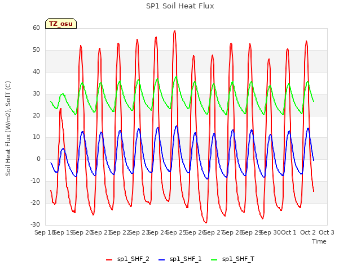Click the Oct 1 x-axis tick label

[289, 232]
